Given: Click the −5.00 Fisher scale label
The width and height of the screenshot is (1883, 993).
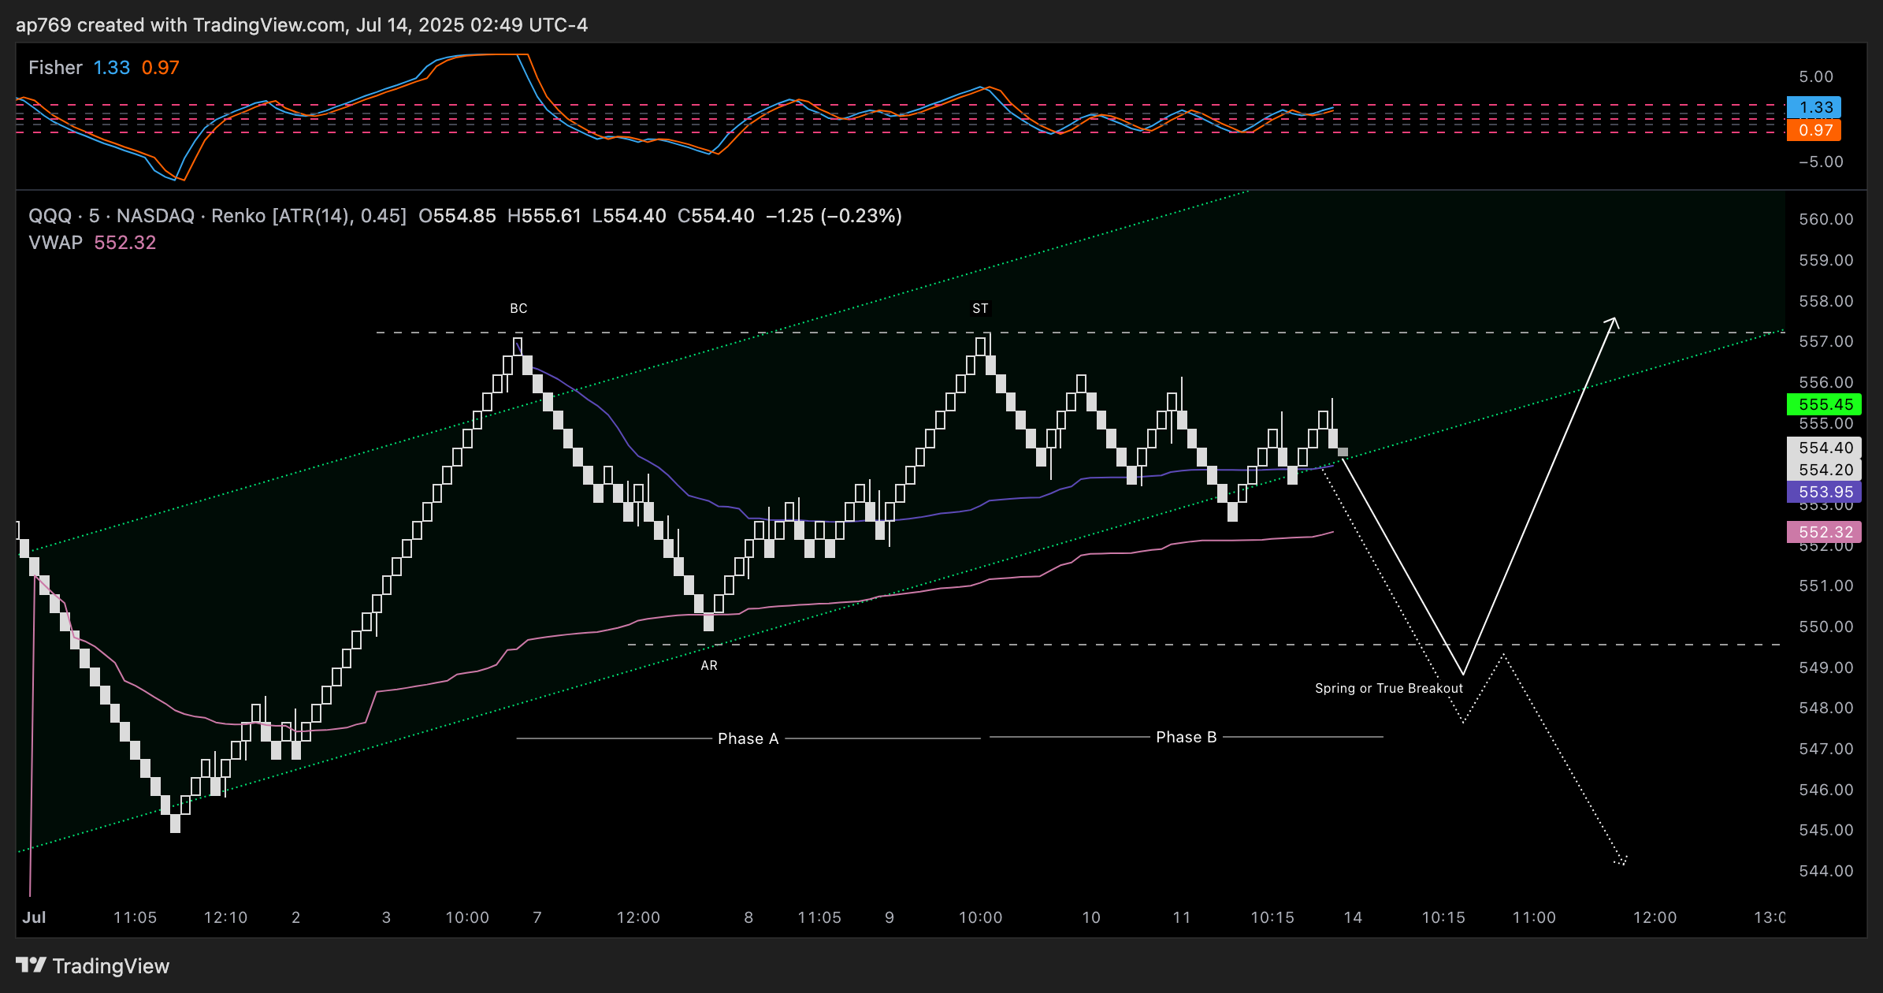Looking at the screenshot, I should tap(1821, 162).
